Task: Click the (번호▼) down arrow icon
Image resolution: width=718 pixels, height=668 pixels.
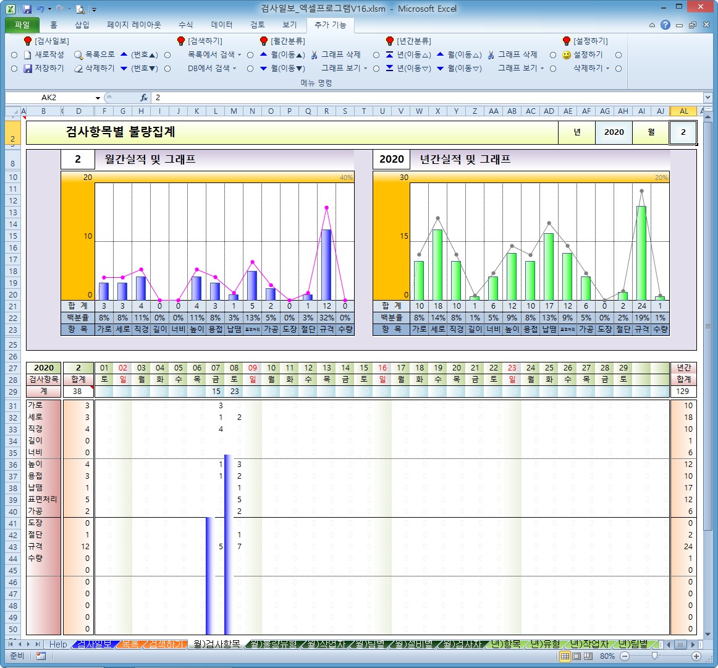Action: [x=124, y=68]
